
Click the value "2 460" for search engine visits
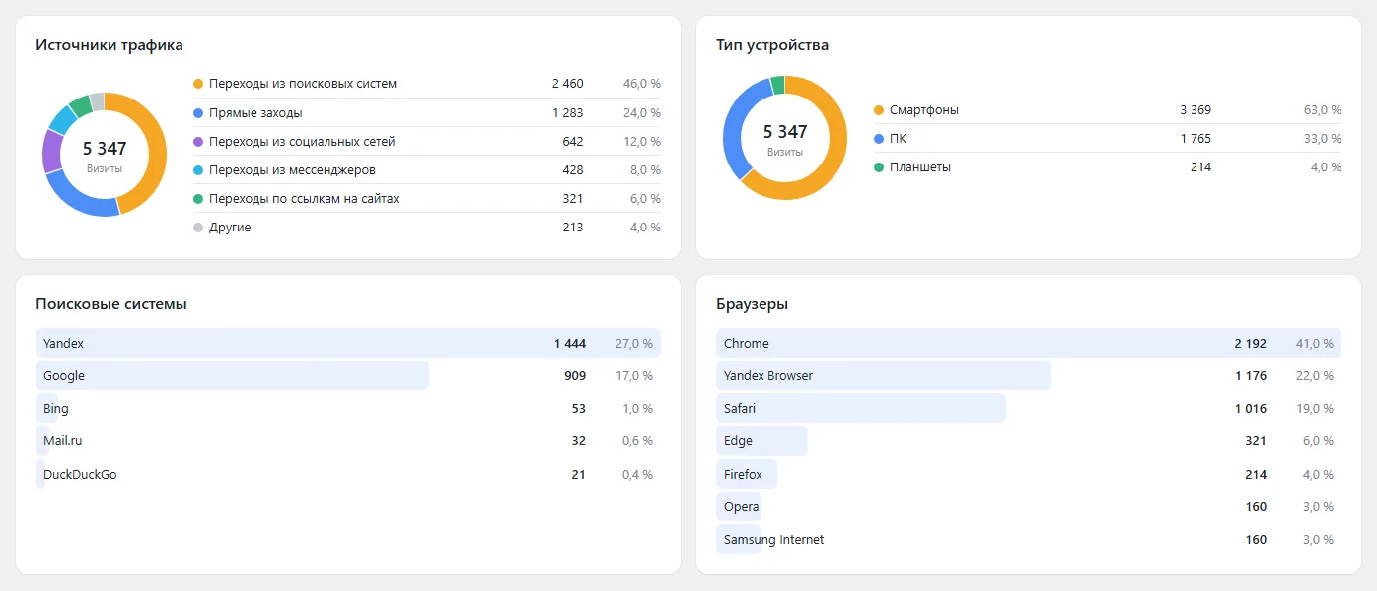[568, 84]
